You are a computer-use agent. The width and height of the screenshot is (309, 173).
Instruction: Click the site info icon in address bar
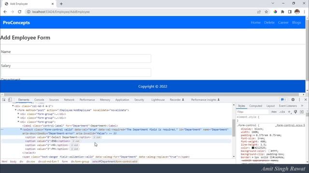(x=28, y=12)
